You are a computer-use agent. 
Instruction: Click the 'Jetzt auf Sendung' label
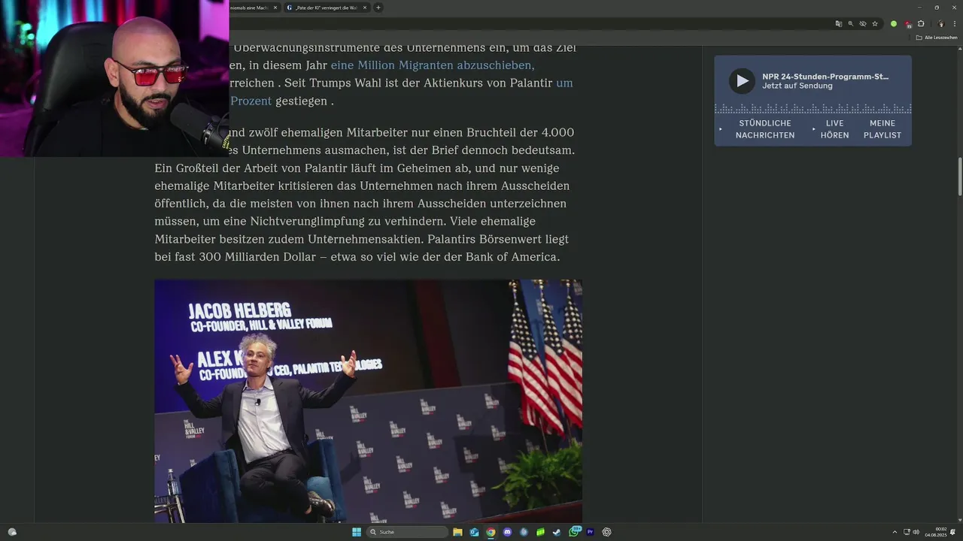(797, 86)
